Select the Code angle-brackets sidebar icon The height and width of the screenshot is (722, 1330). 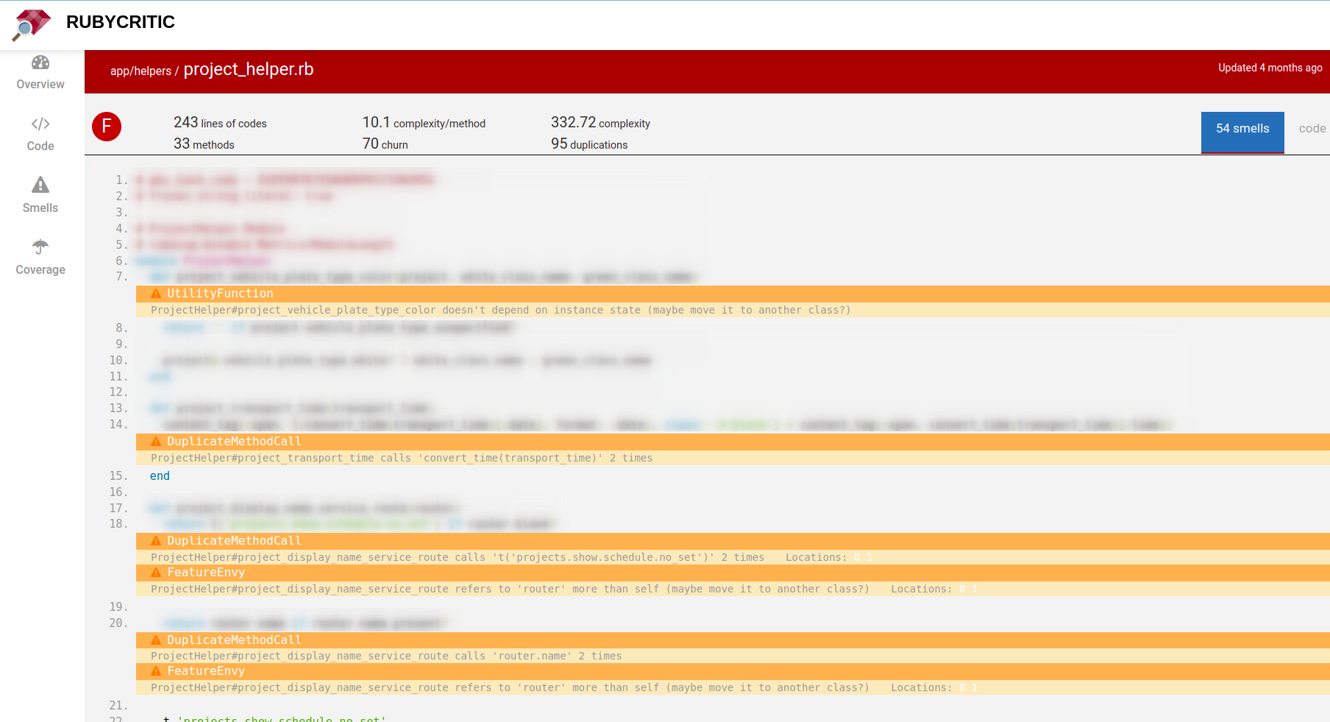(x=40, y=124)
